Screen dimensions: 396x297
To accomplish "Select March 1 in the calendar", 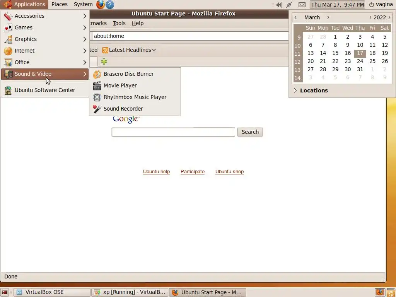I will (335, 37).
